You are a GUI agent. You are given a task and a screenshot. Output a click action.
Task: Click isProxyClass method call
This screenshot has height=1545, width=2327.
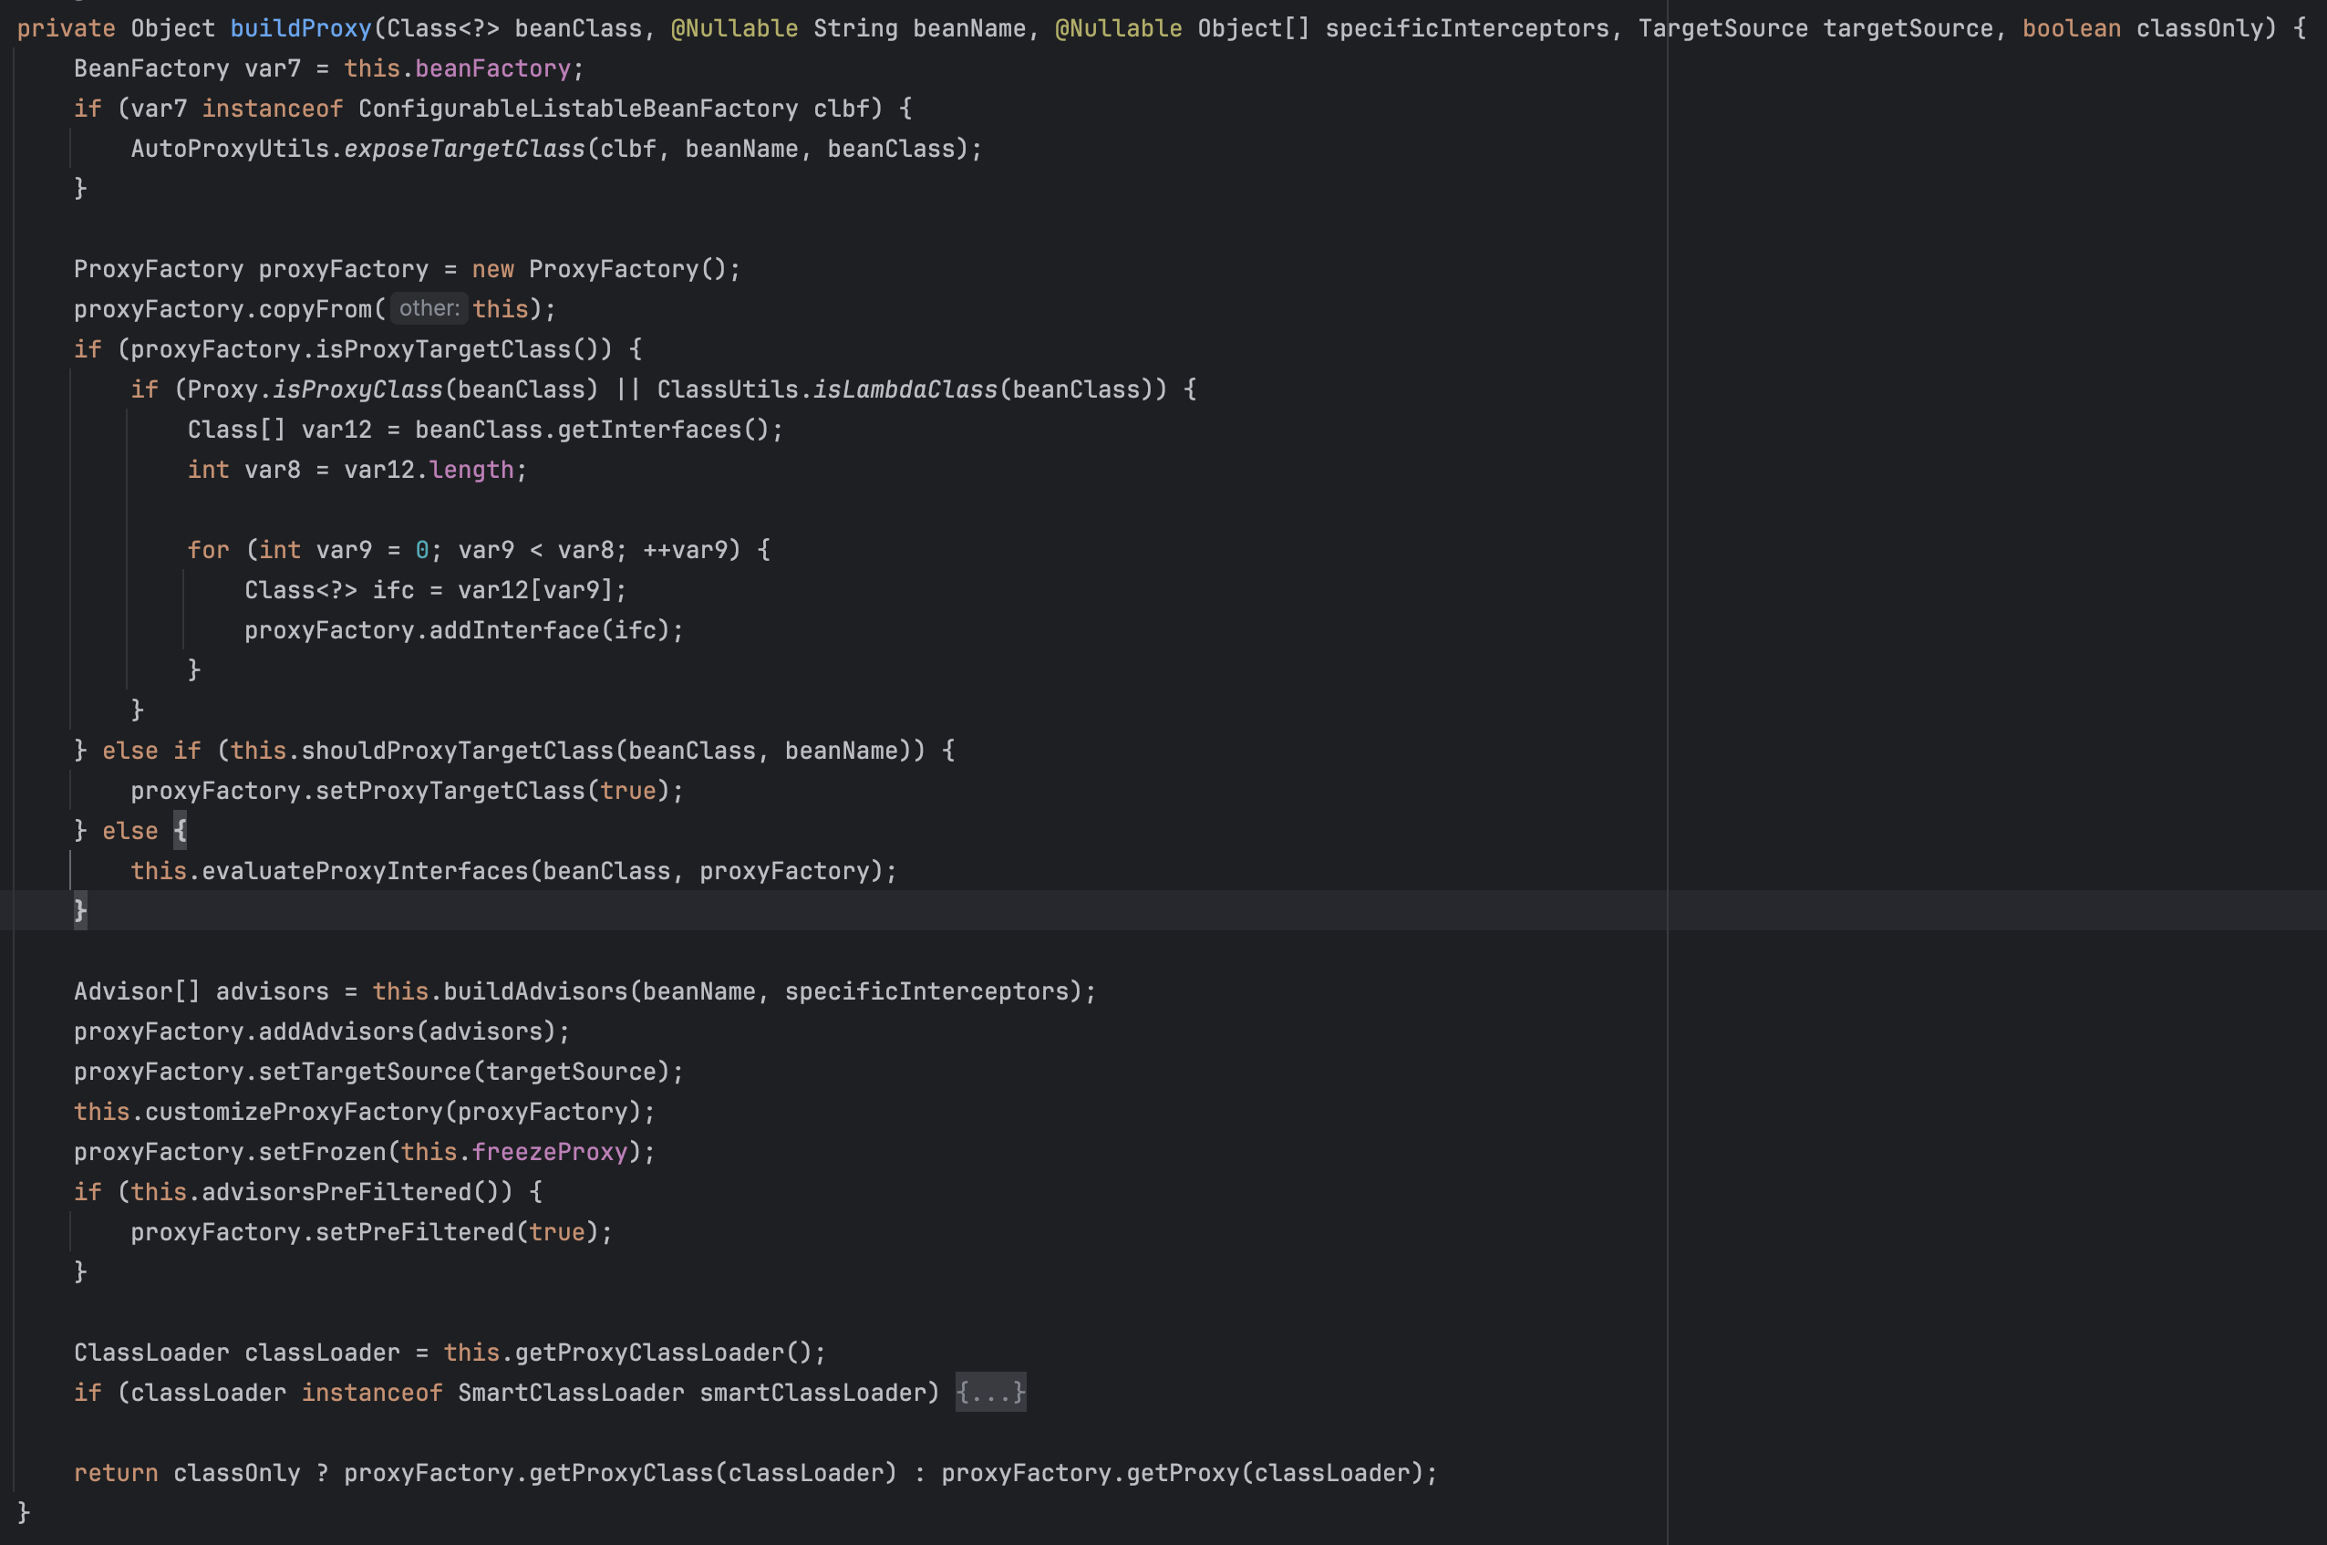coord(357,389)
